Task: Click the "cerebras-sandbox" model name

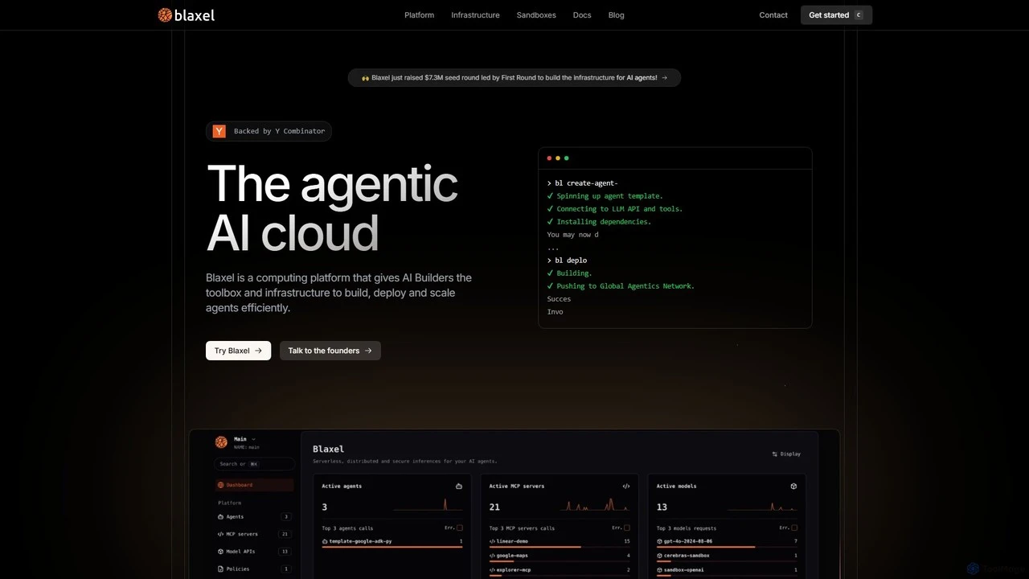Action: point(687,556)
